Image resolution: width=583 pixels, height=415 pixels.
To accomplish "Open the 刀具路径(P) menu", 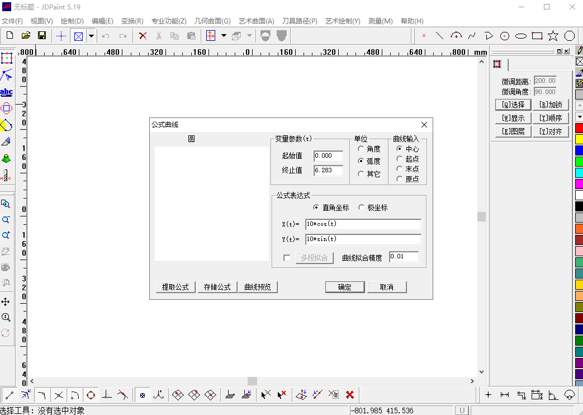I will pyautogui.click(x=300, y=21).
